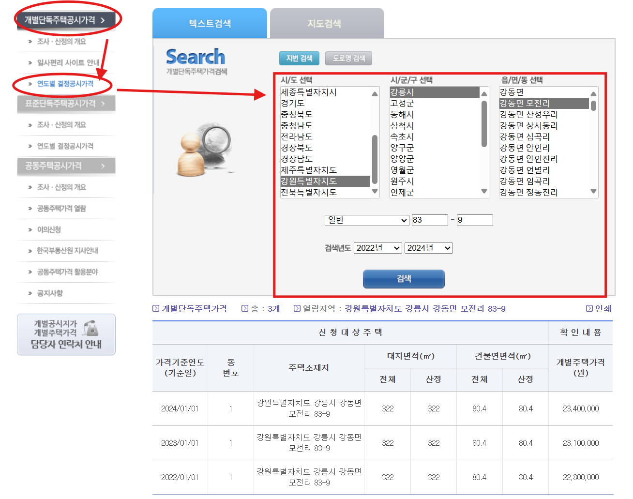The image size is (633, 499).
Task: Open the 2024년 end year dropdown
Action: point(428,248)
